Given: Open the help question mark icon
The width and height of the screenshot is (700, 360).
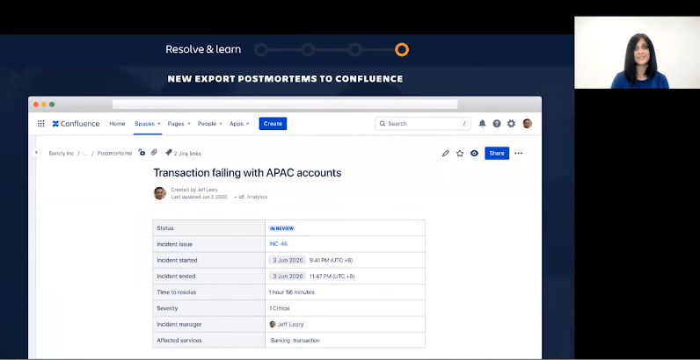Looking at the screenshot, I should pyautogui.click(x=497, y=124).
